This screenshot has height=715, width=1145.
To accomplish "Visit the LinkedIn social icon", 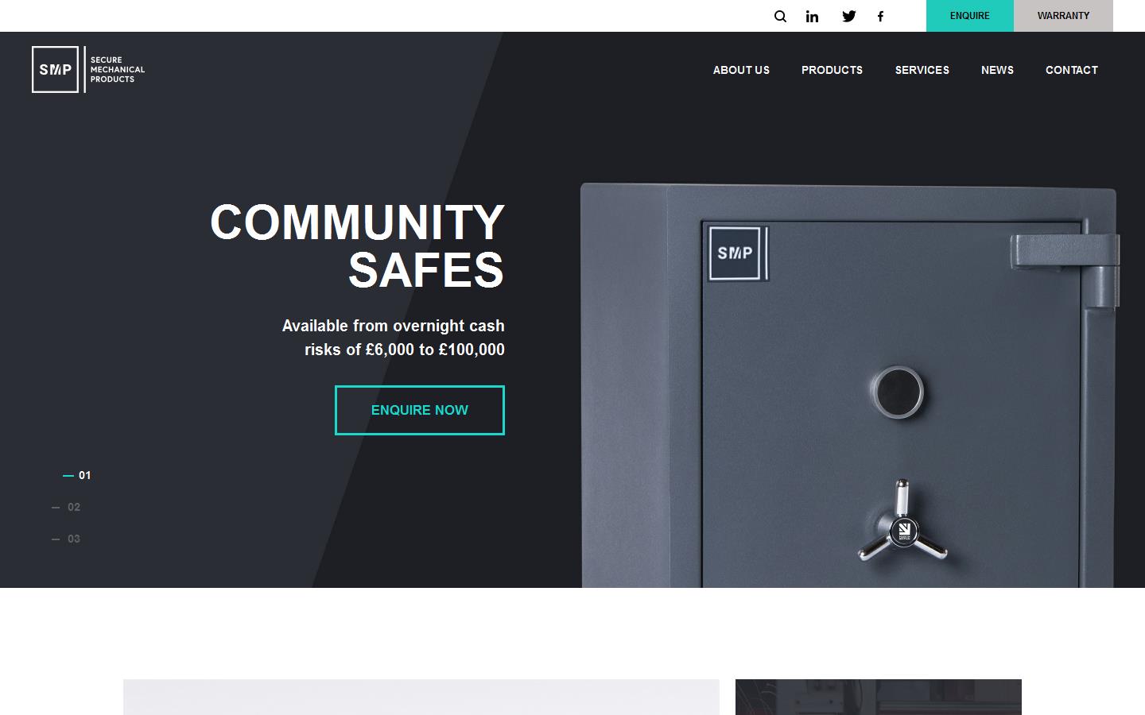I will click(x=812, y=16).
